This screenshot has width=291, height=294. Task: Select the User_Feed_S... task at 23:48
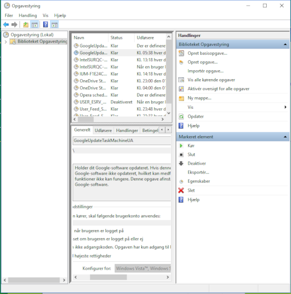coord(120,109)
